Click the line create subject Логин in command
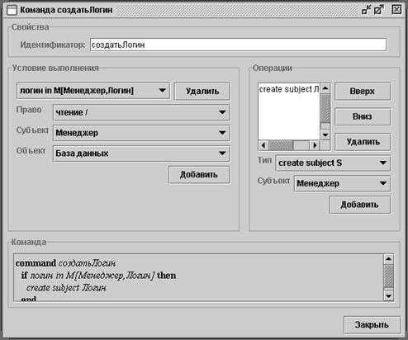This screenshot has width=408, height=340. 66,288
